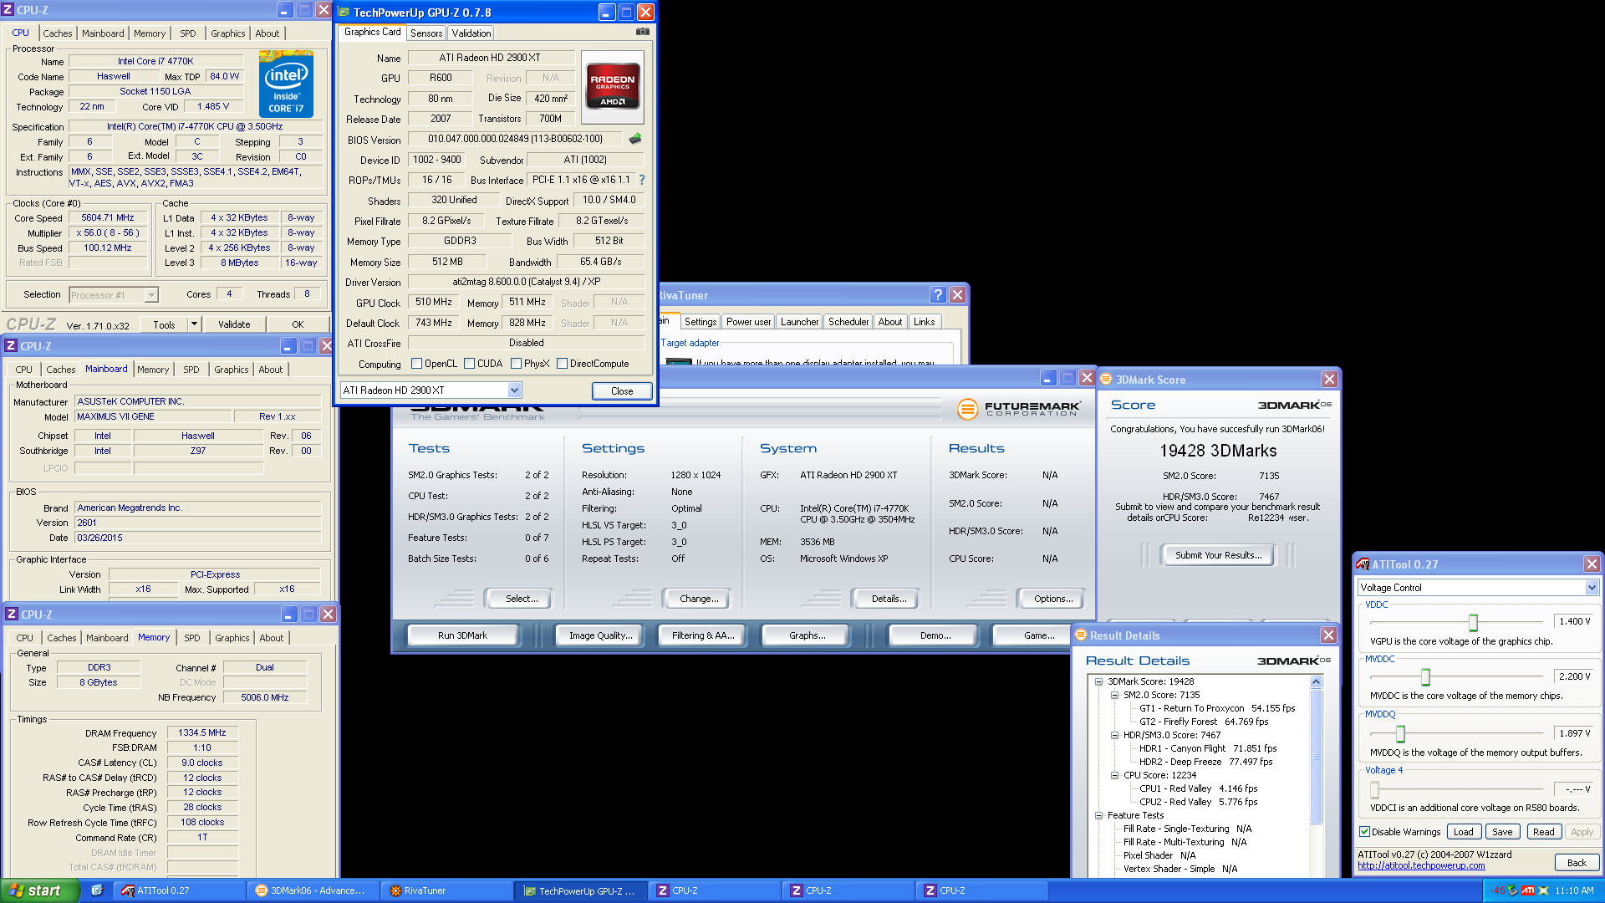The height and width of the screenshot is (903, 1605).
Task: Switch to the Validation tab in GPU-Z
Action: coord(471,33)
